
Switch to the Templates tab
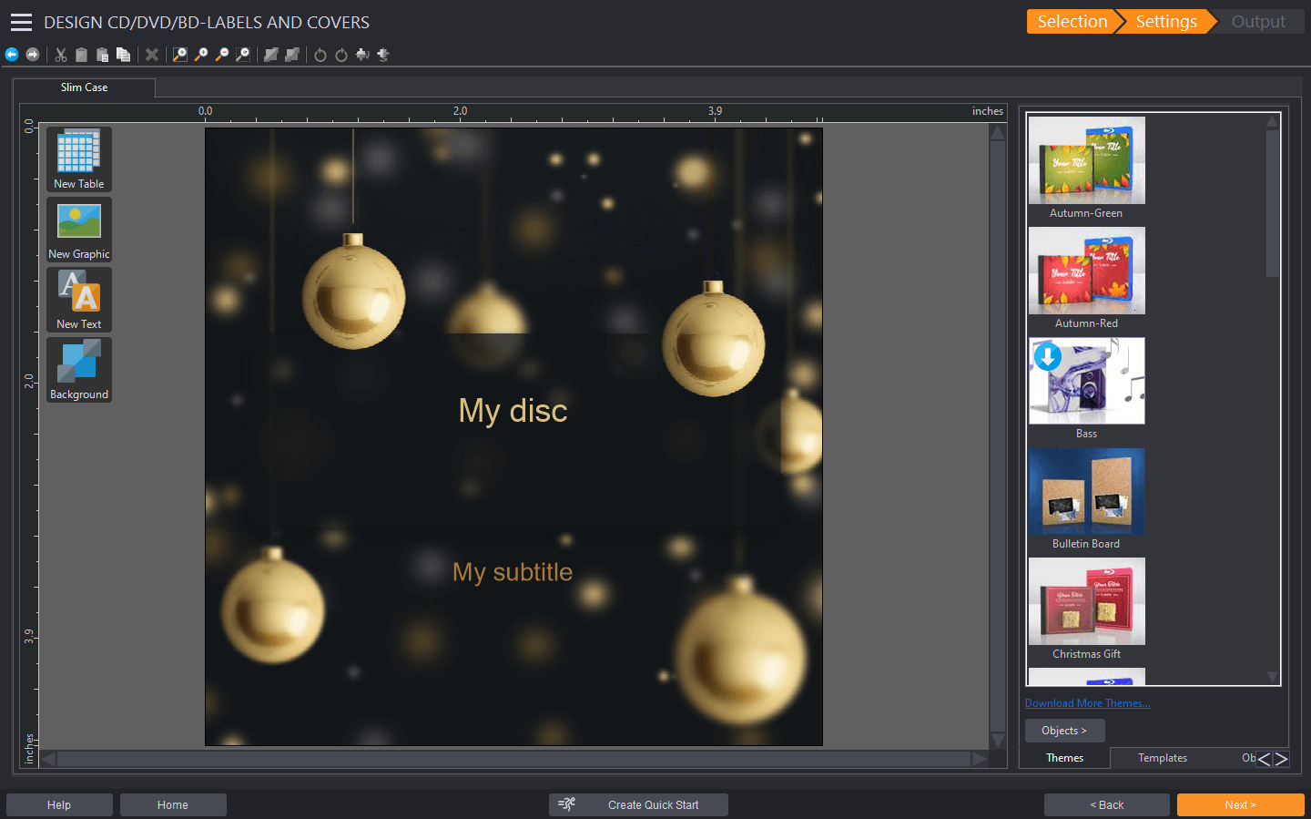(1162, 757)
